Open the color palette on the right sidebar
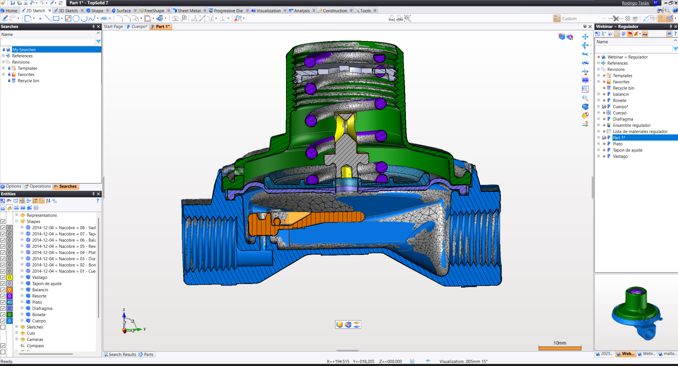 (585, 115)
